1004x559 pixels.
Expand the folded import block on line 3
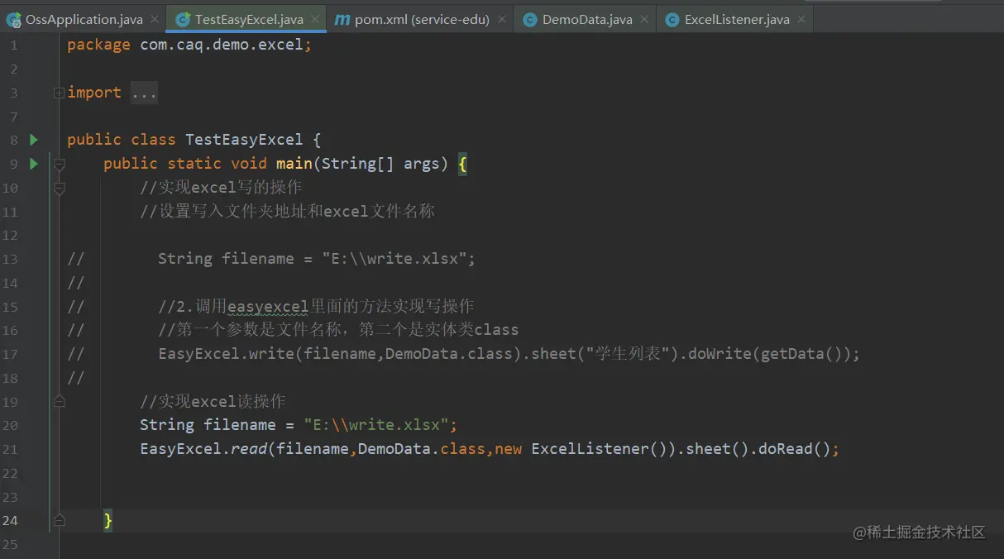[x=59, y=93]
